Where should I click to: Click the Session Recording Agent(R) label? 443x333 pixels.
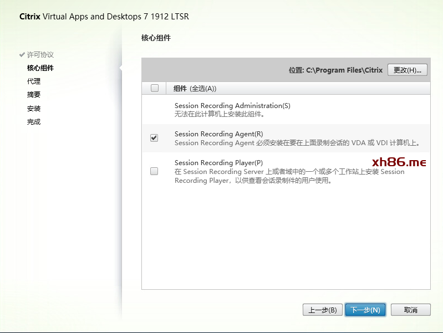(218, 134)
